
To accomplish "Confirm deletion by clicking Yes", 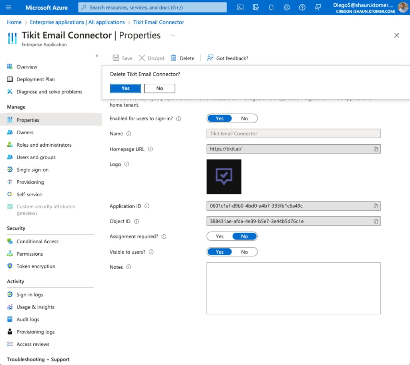I will coord(125,88).
